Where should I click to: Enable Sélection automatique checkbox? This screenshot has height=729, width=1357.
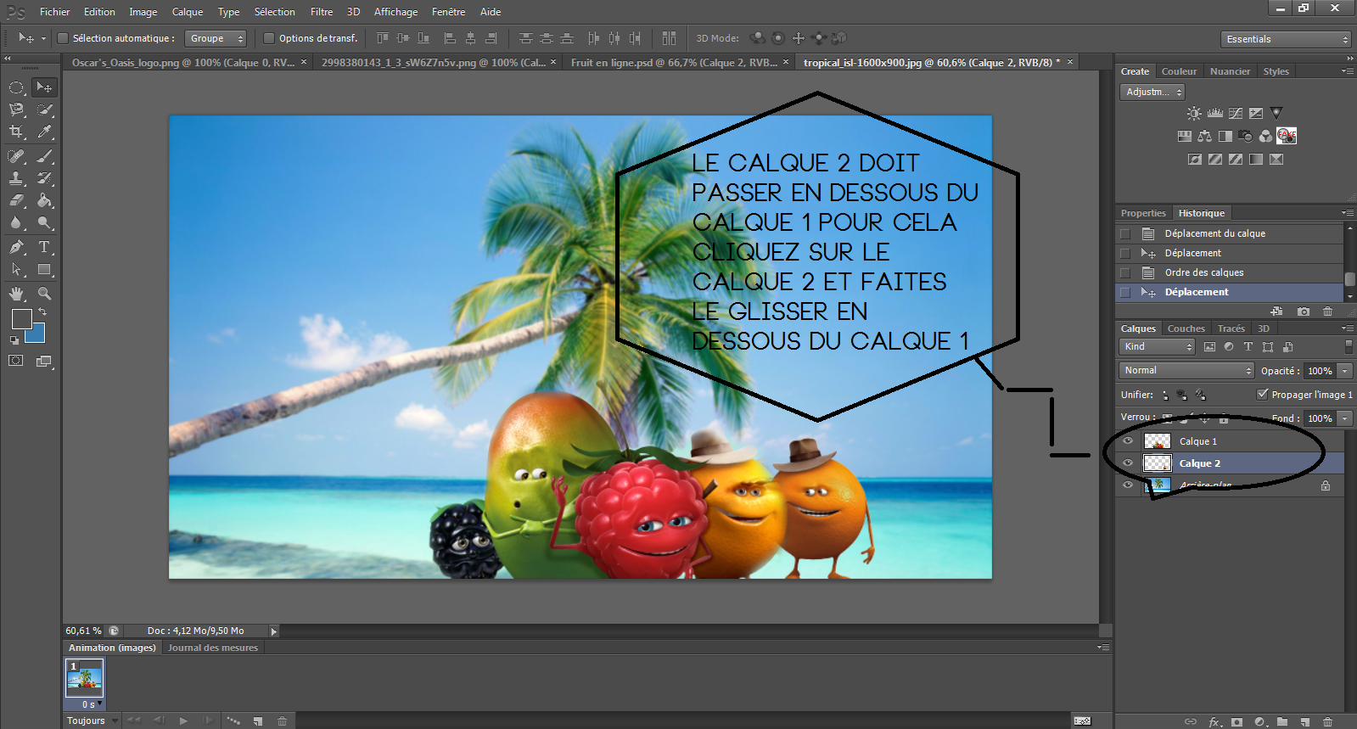point(63,38)
